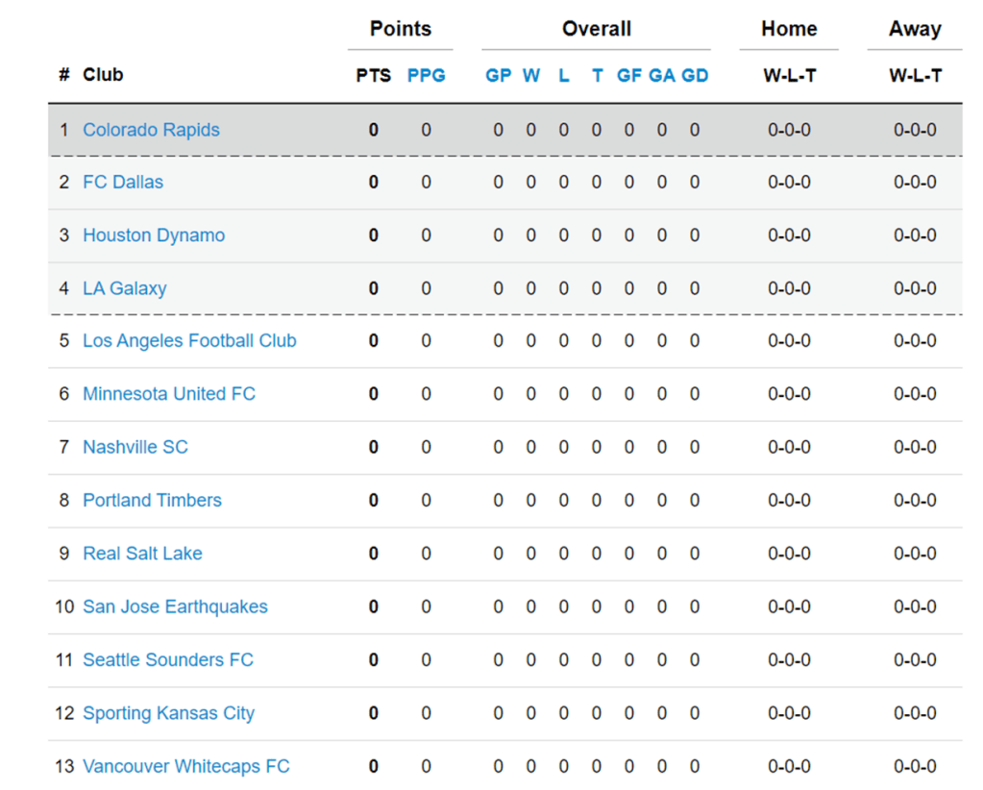Open the Real Salt Lake link

pyautogui.click(x=142, y=554)
